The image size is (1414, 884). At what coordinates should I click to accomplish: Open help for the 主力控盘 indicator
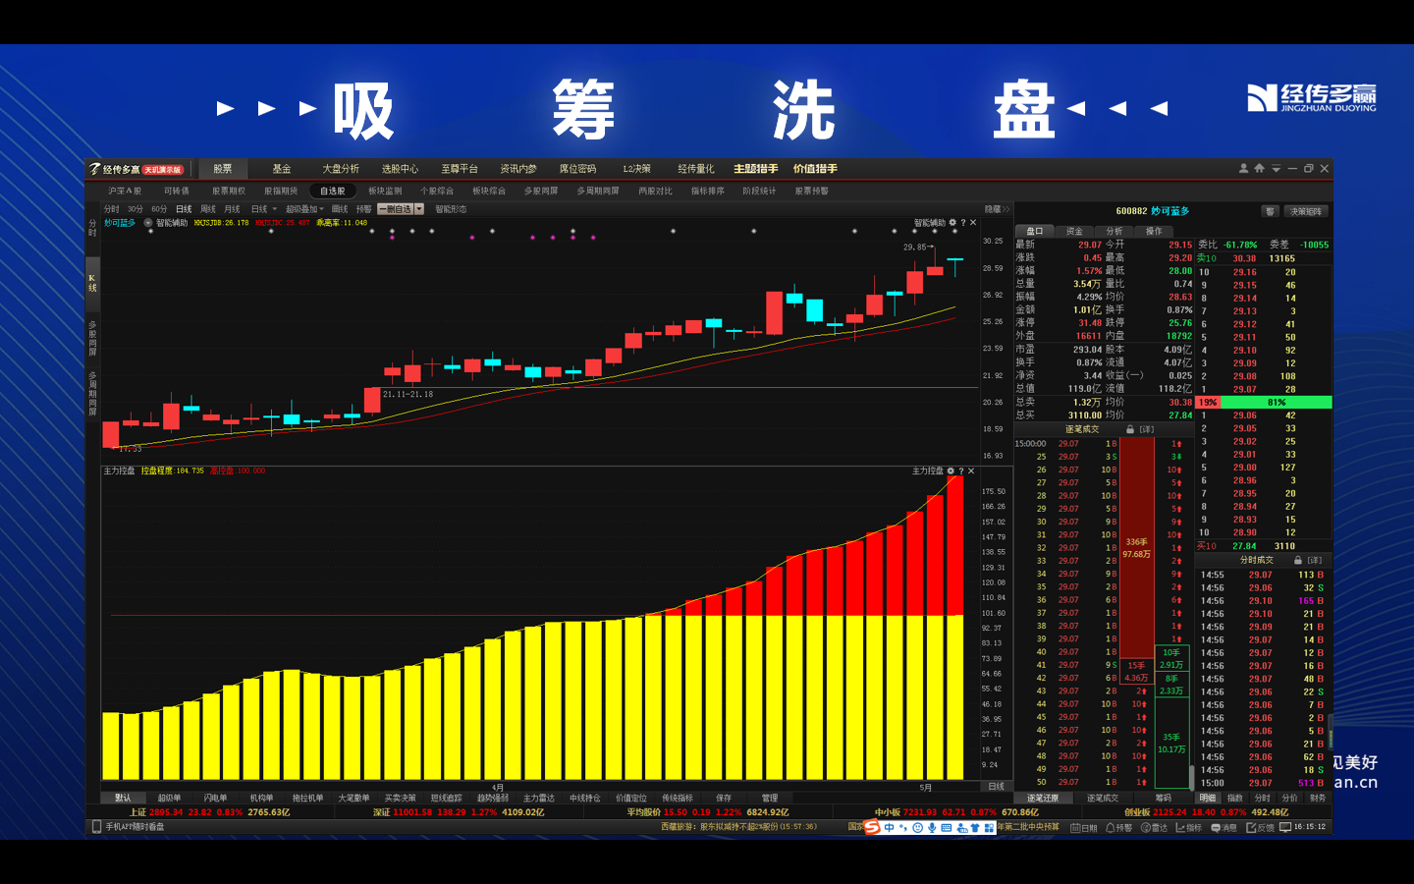(961, 471)
